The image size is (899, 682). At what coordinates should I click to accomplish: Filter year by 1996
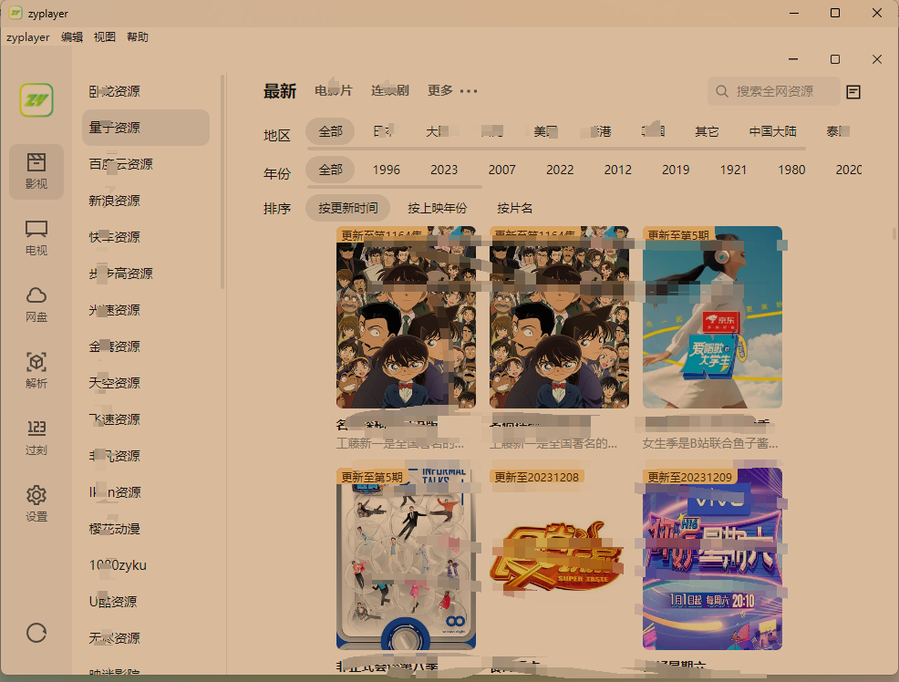click(x=387, y=170)
